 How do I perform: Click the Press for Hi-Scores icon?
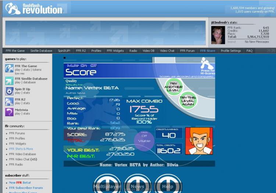tap(207, 66)
